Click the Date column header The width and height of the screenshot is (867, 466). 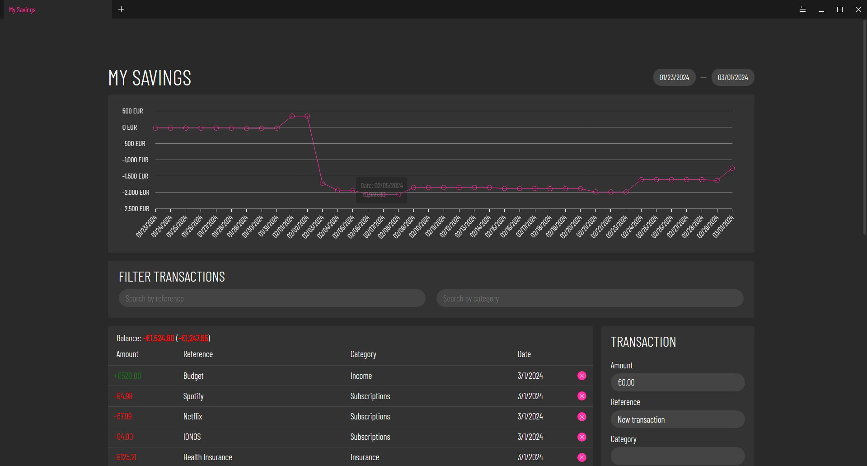(524, 354)
